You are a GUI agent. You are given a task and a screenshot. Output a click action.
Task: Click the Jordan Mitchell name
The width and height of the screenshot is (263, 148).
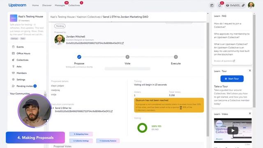(x=76, y=37)
